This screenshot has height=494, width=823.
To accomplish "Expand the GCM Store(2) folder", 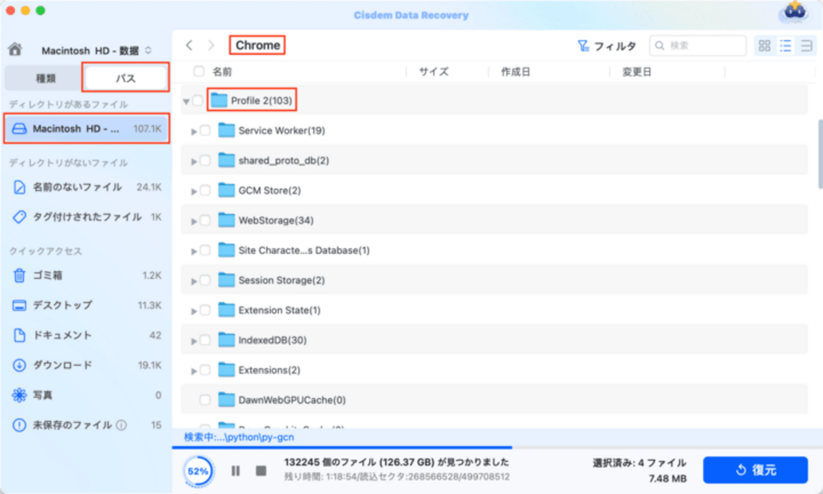I will click(x=194, y=191).
